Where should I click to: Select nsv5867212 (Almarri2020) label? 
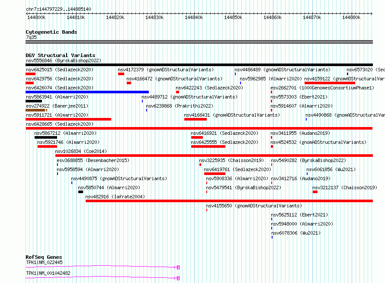click(65, 133)
